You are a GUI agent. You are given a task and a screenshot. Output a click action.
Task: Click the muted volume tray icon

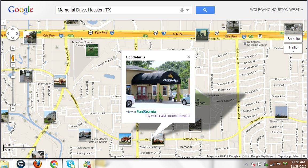(253, 164)
